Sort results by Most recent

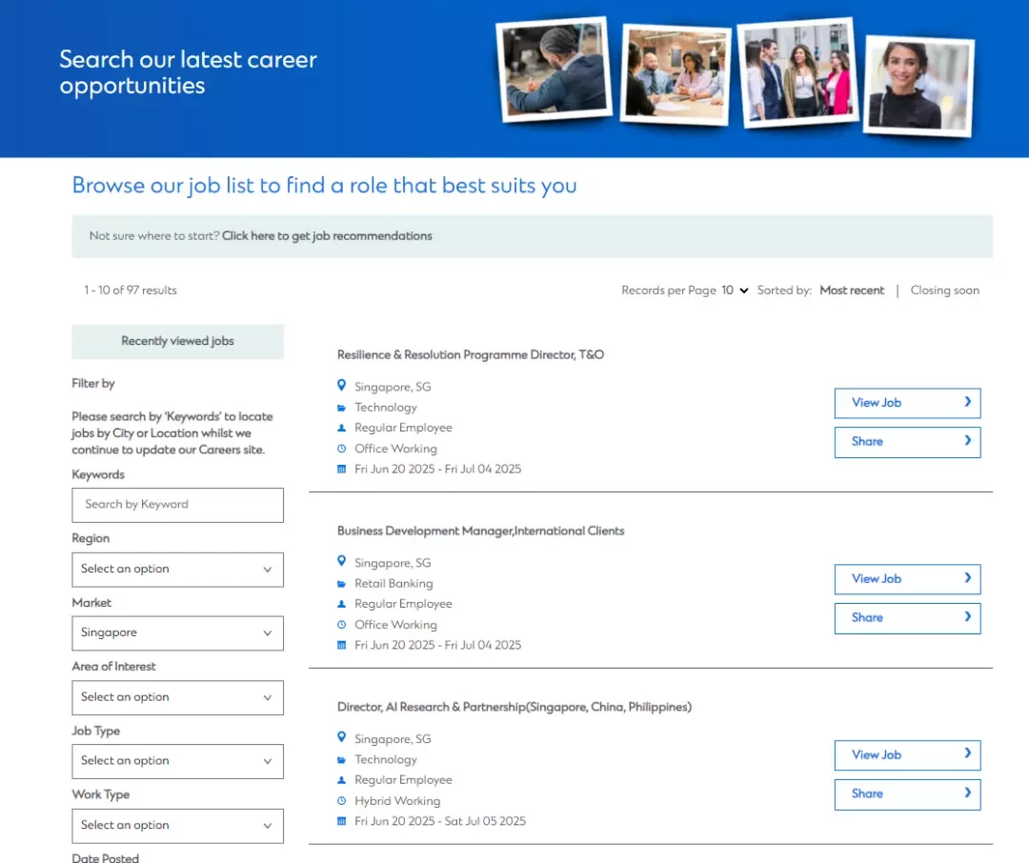coord(852,291)
